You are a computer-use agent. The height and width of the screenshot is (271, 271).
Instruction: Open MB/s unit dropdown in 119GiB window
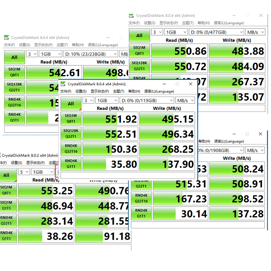click(185, 100)
